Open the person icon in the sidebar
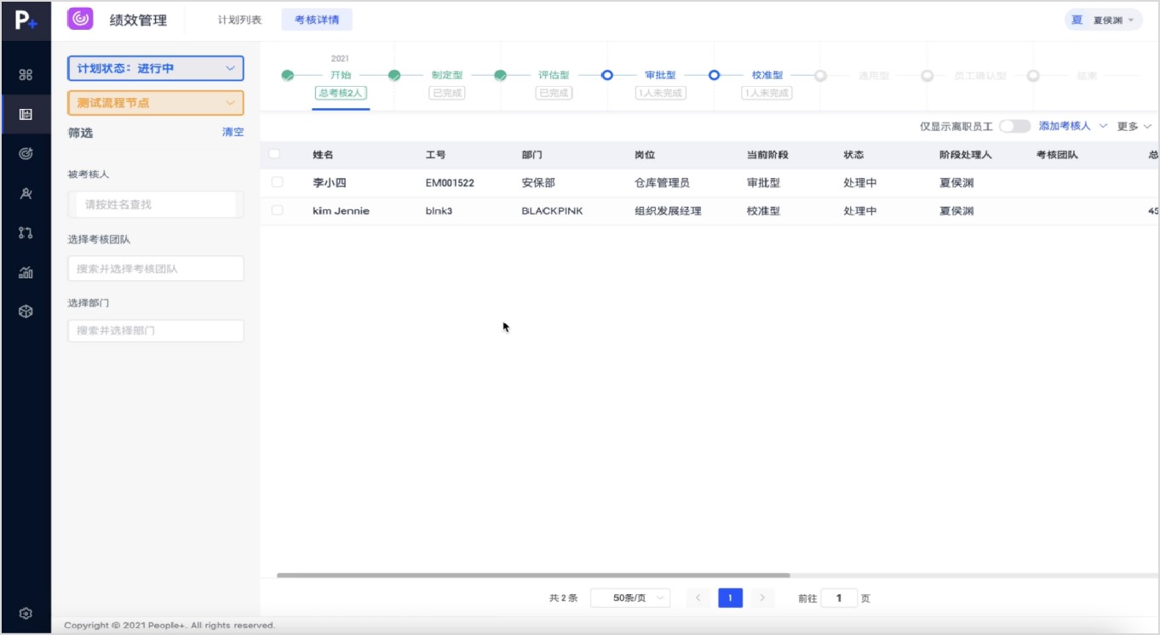Image resolution: width=1160 pixels, height=635 pixels. click(26, 193)
